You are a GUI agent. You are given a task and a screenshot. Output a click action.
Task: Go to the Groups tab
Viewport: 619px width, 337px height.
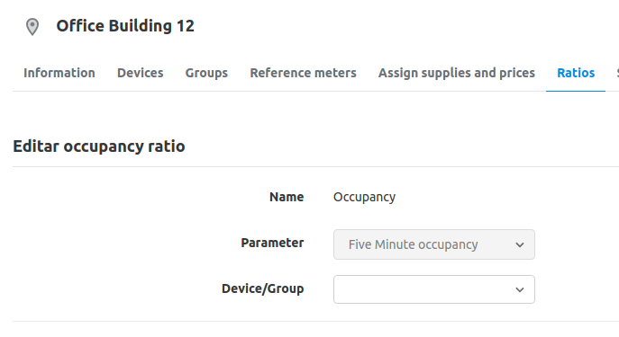pyautogui.click(x=206, y=73)
